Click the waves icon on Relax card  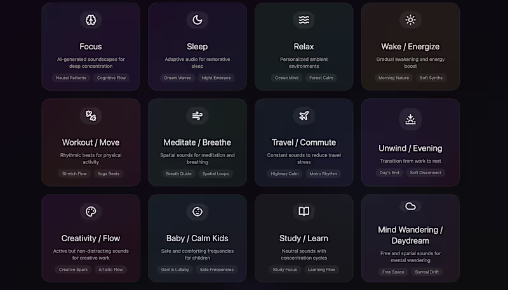pyautogui.click(x=304, y=20)
